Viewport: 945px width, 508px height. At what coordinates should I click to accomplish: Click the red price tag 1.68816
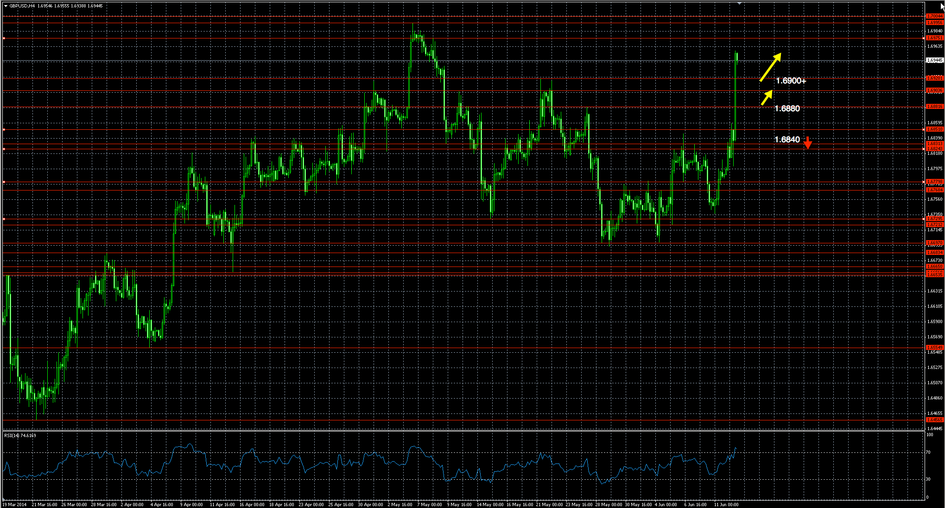coord(934,107)
